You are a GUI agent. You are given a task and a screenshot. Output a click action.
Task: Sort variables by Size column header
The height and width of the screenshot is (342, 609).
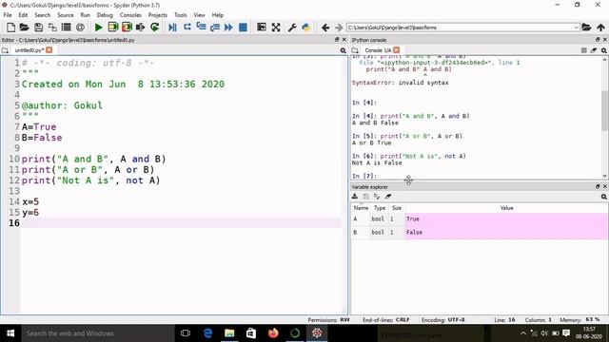(397, 208)
